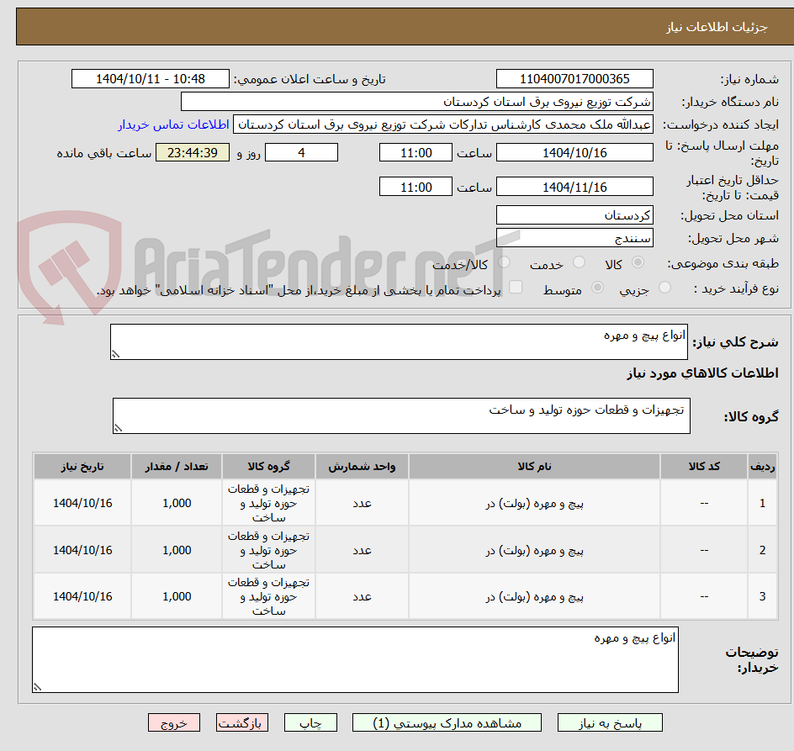Click the general description textarea انواع پیچ و مهره
Image resolution: width=794 pixels, height=751 pixels.
399,341
